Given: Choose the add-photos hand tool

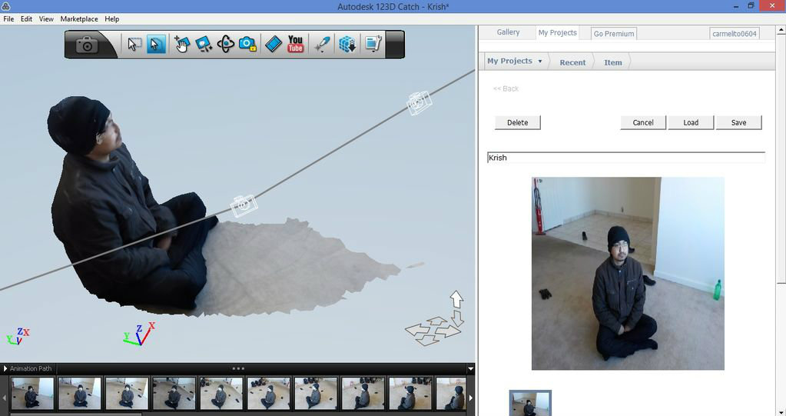Looking at the screenshot, I should coord(181,44).
